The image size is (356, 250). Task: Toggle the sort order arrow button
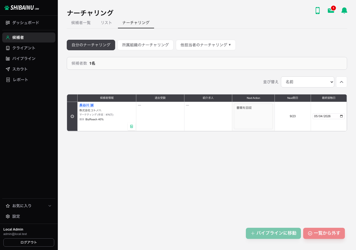coord(342,82)
